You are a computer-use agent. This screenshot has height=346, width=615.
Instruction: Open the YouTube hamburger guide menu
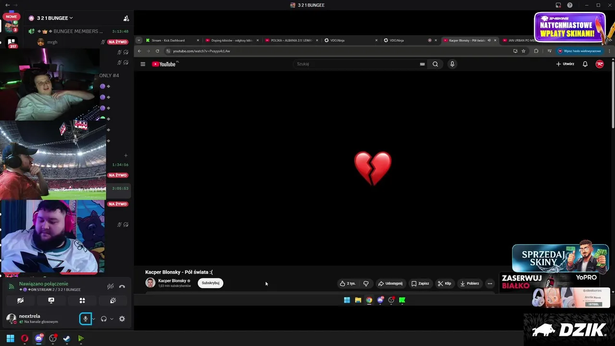[143, 64]
